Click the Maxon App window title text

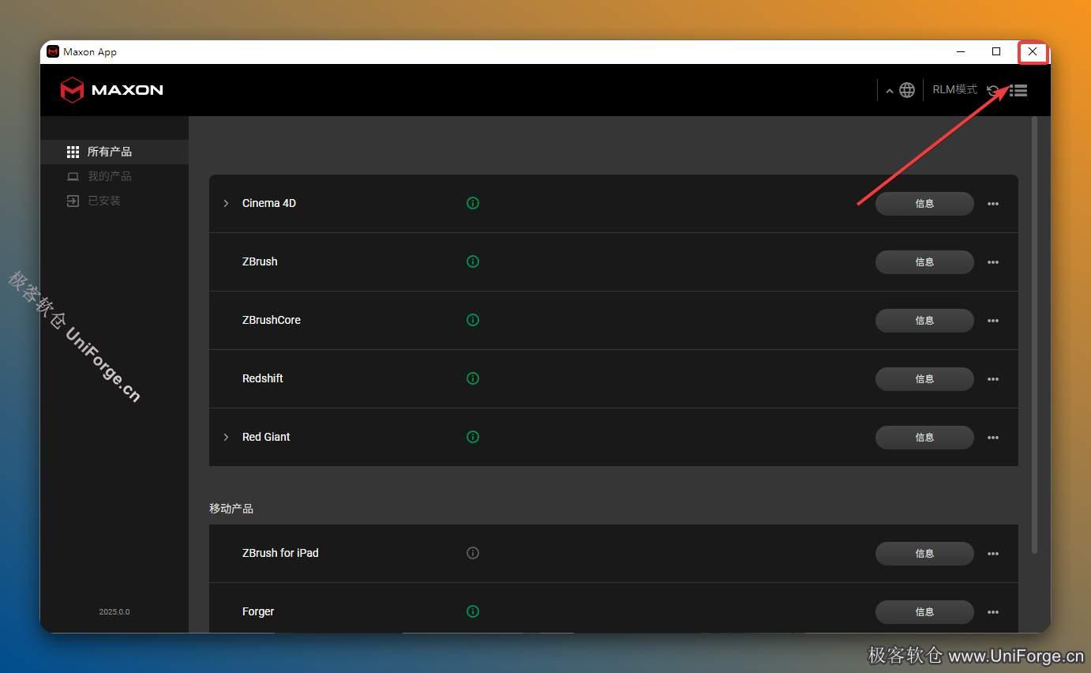[90, 52]
